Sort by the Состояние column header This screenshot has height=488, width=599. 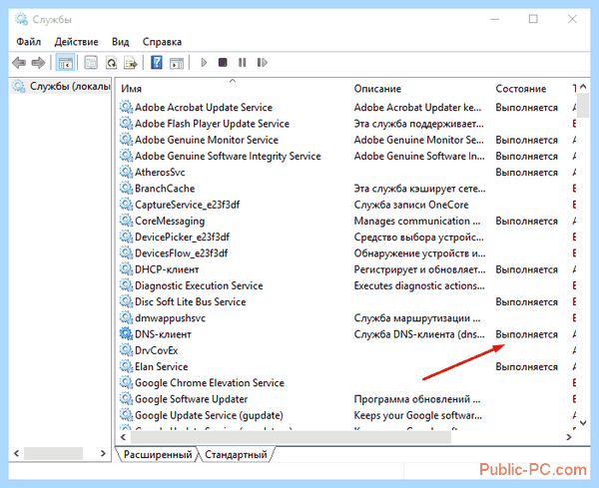click(x=521, y=89)
